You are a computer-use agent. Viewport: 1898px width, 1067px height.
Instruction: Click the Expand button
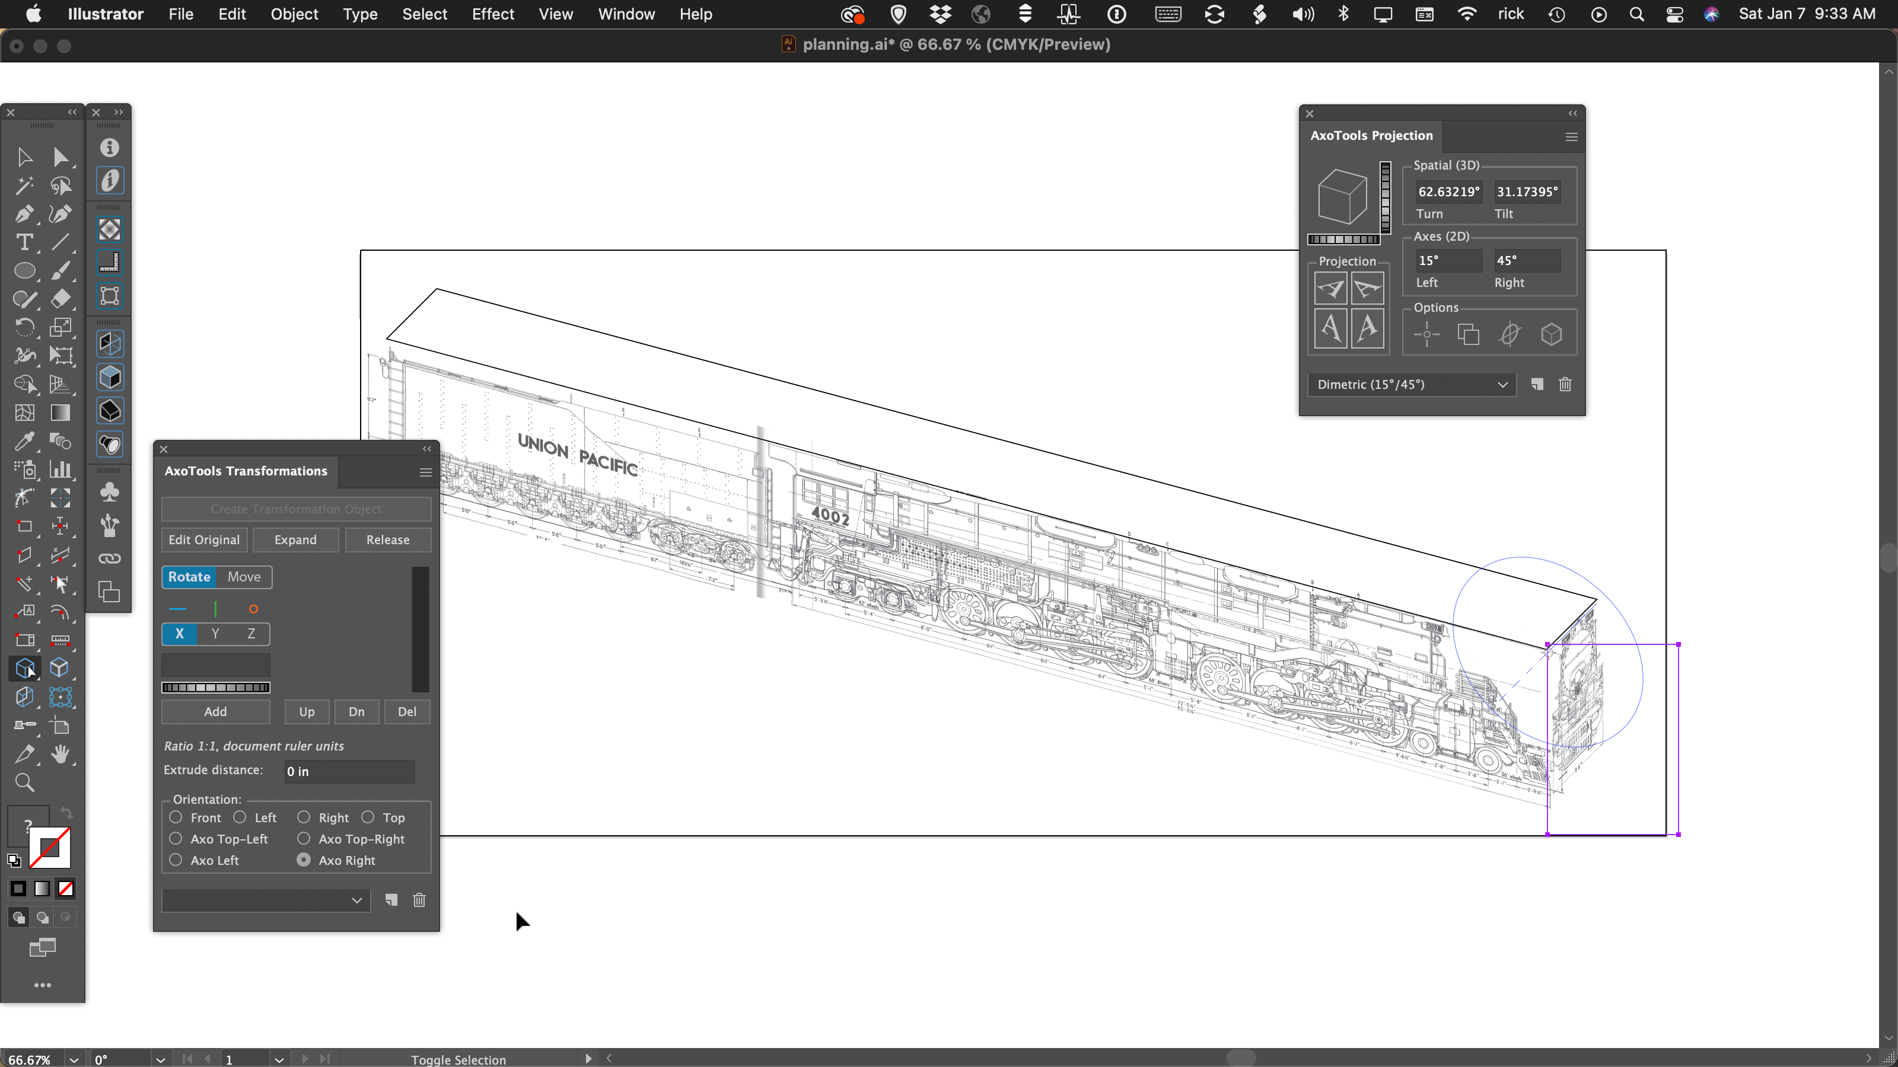295,540
